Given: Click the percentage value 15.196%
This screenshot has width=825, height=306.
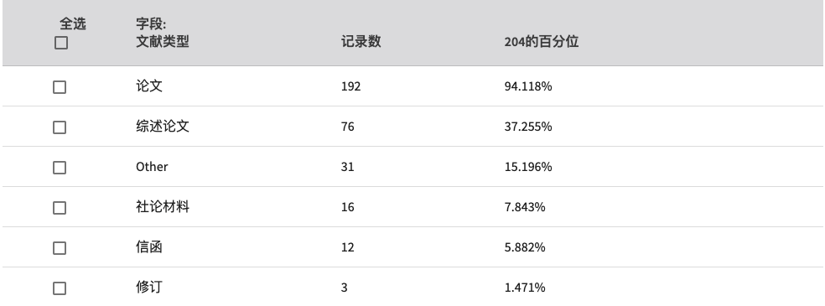Looking at the screenshot, I should coord(527,167).
